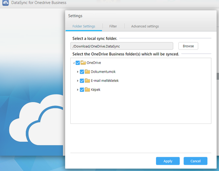Viewport: 219px width, 171px height.
Task: Click the Cancel button
Action: tap(196, 161)
